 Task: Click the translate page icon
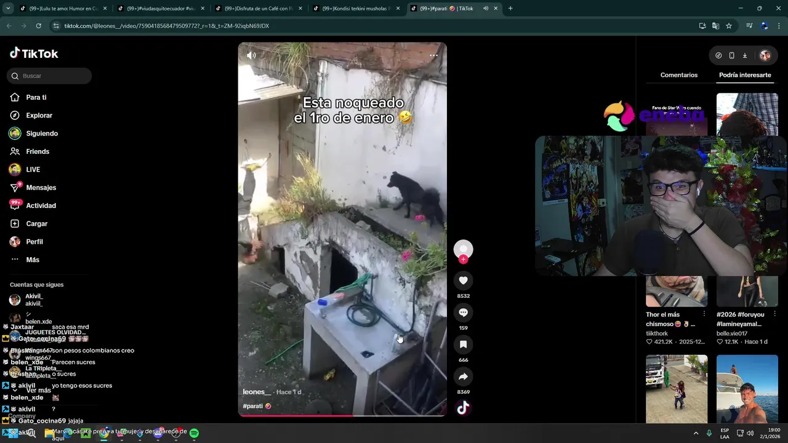tap(715, 26)
